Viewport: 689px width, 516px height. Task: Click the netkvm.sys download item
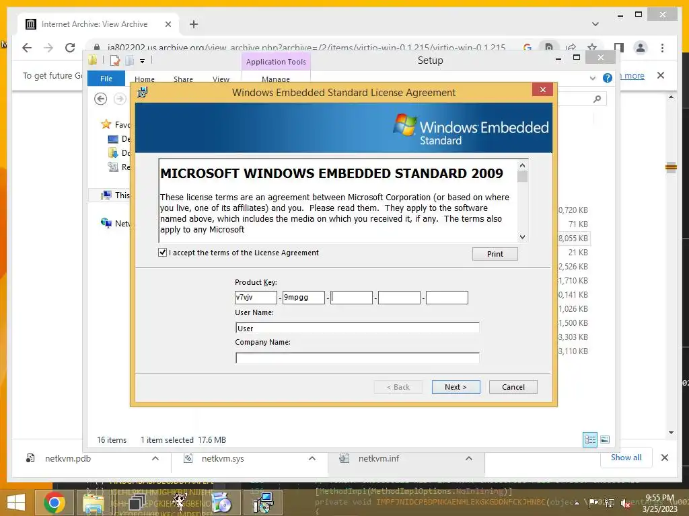click(223, 458)
